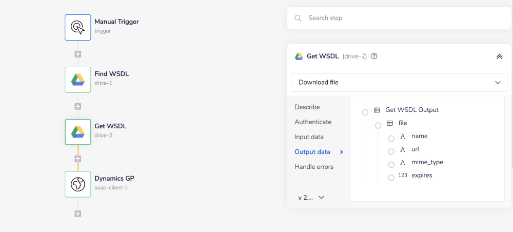Image resolution: width=513 pixels, height=232 pixels.
Task: Select the expires output field circle
Action: (391, 178)
